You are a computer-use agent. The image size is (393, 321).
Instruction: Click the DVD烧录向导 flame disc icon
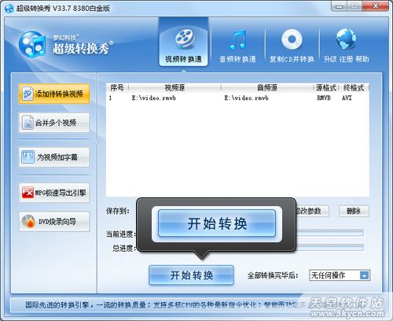click(x=28, y=222)
